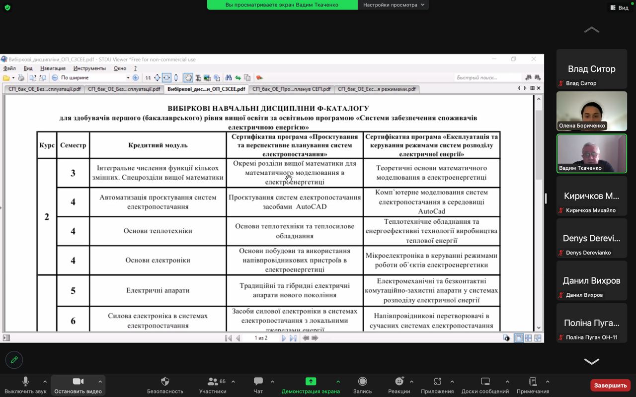The image size is (636, 397).
Task: Click the green arrows icon in toolbar
Action: (238, 78)
